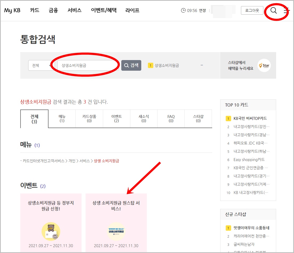Open the hamburger menu icon in header

287,10
